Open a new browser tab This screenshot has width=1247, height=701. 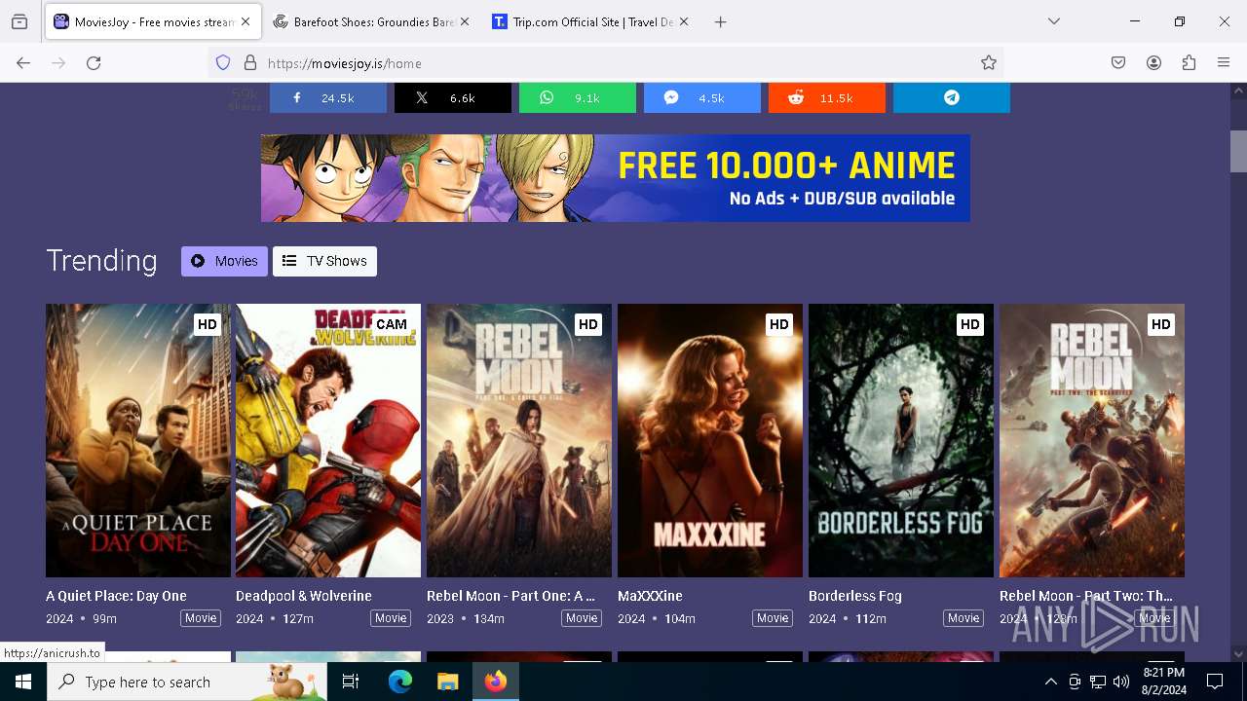click(721, 21)
